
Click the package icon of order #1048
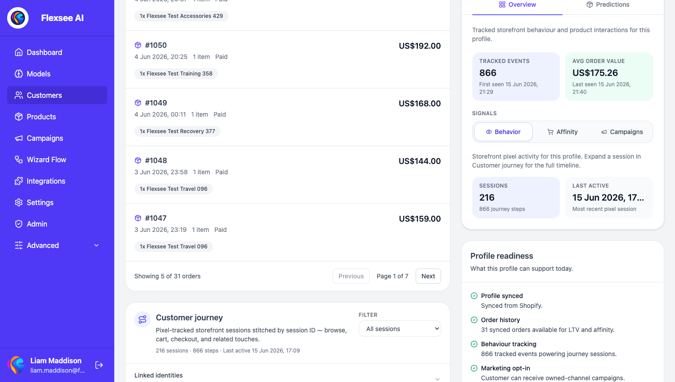click(138, 160)
